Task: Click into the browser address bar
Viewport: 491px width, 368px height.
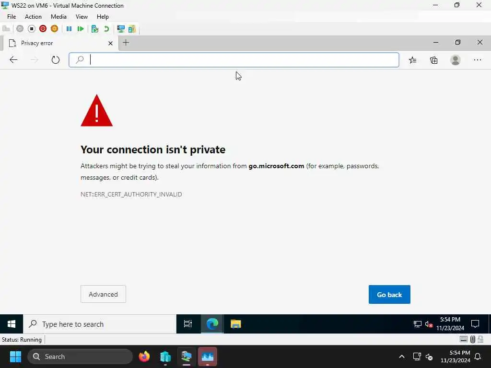Action: click(234, 60)
